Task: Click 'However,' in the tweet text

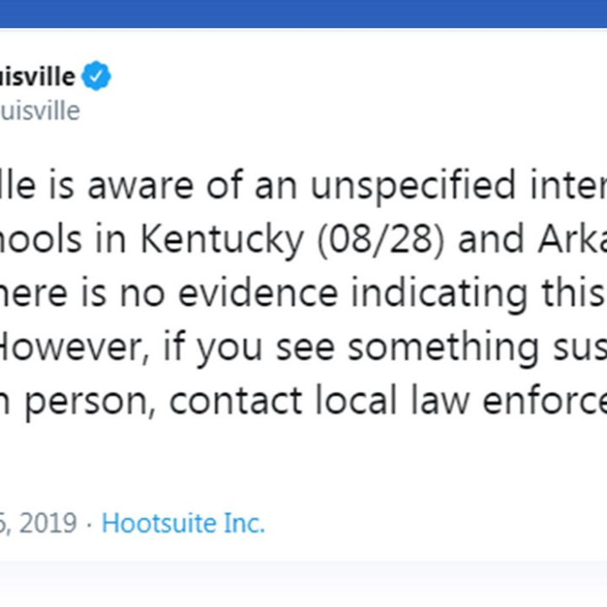Action: point(75,347)
